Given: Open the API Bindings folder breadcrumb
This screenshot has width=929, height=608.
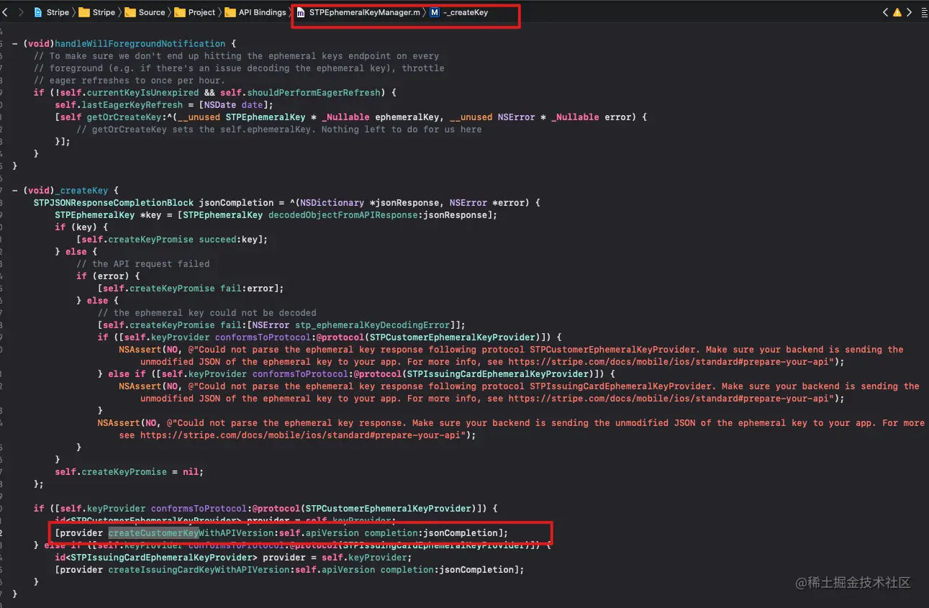Looking at the screenshot, I should pyautogui.click(x=255, y=12).
